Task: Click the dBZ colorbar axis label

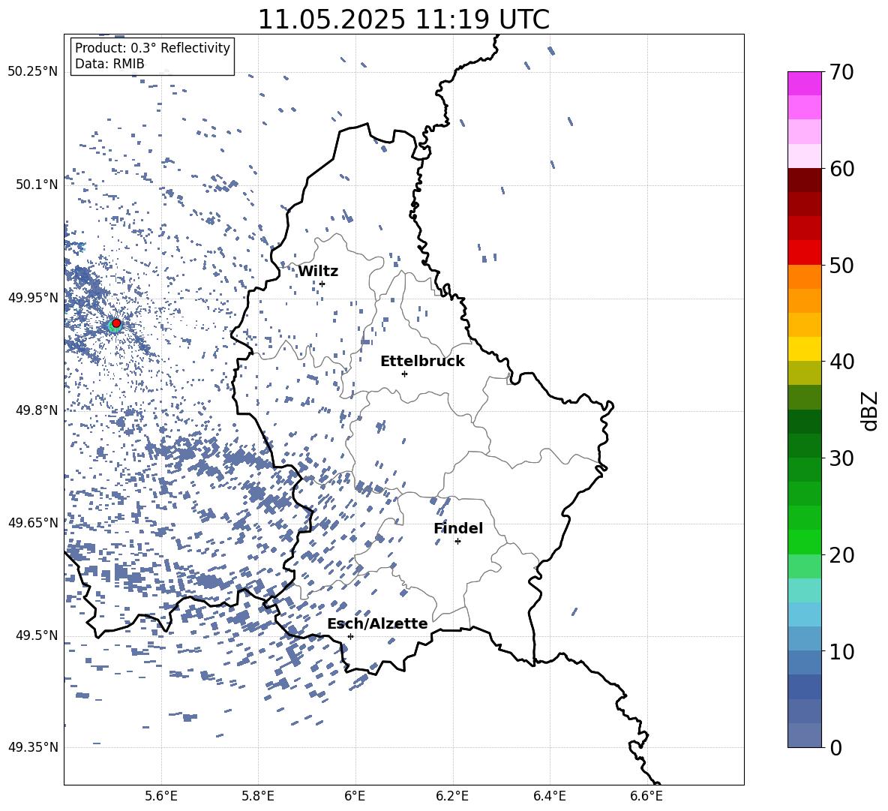Action: click(871, 411)
